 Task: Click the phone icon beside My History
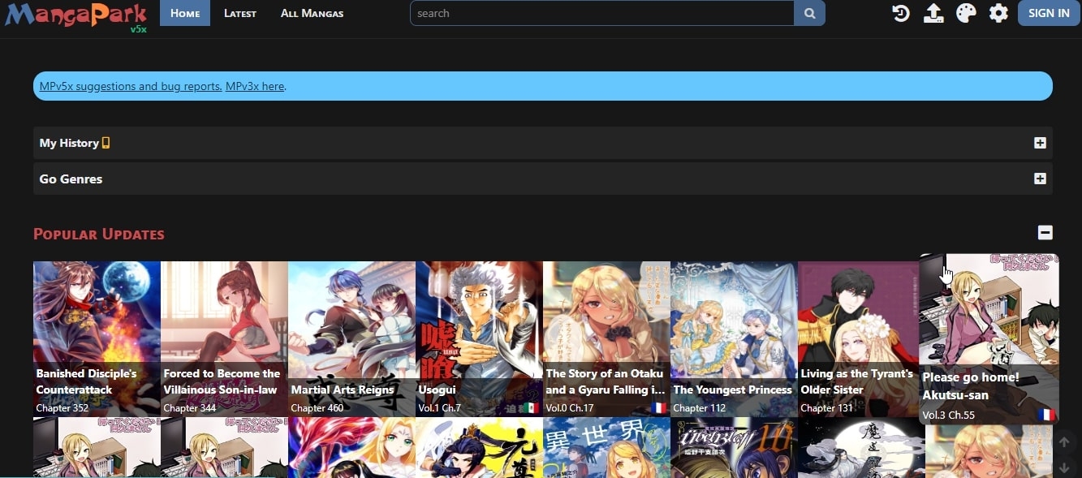point(106,143)
